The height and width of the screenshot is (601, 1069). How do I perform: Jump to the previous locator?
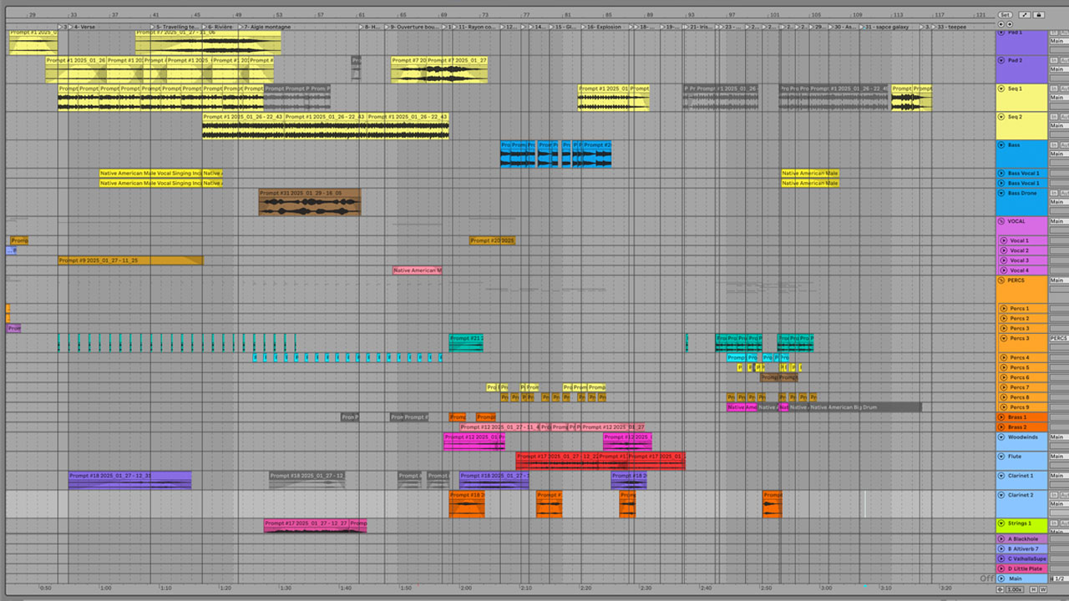(x=1001, y=25)
